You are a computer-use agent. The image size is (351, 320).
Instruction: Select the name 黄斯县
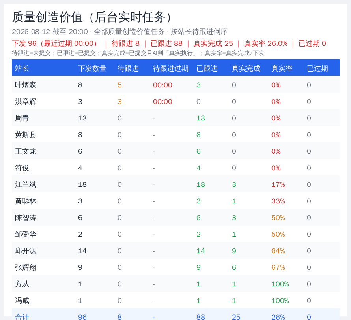click(26, 135)
